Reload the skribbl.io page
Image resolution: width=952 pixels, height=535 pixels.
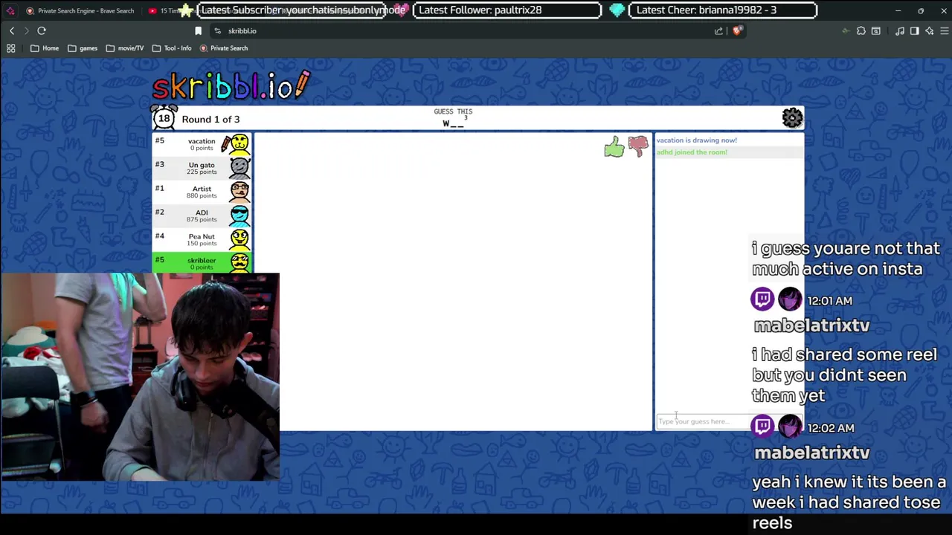coord(42,30)
